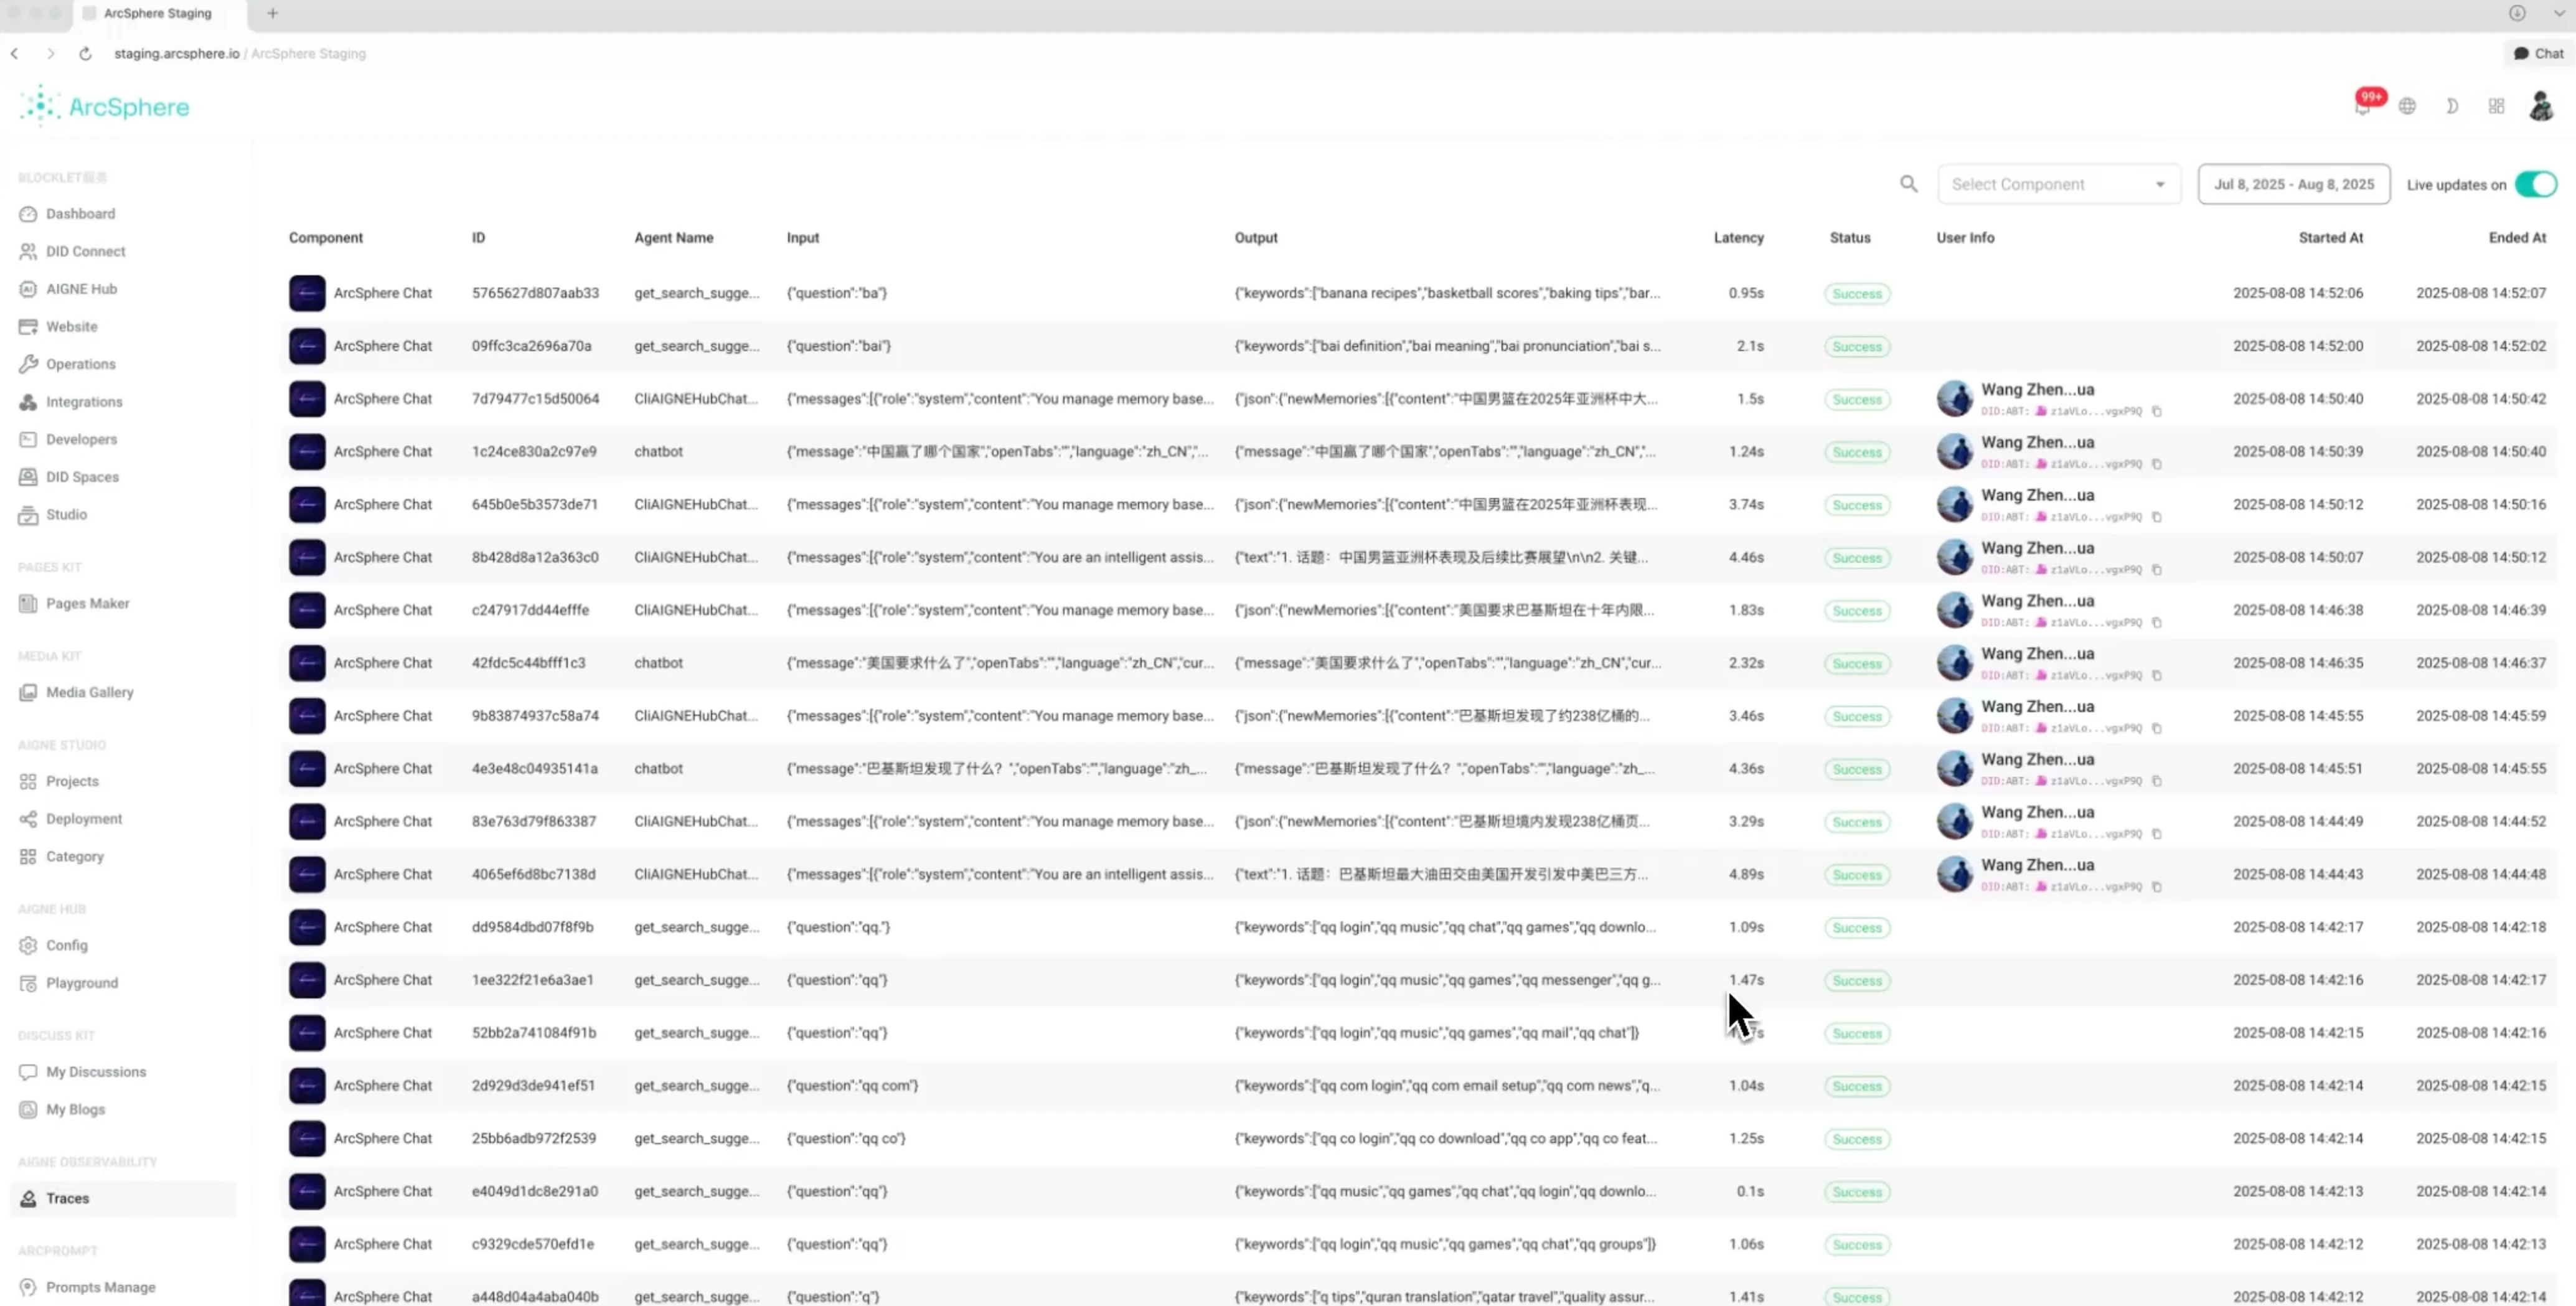Image resolution: width=2576 pixels, height=1306 pixels.
Task: Select the ArcSphere Staging browser tab
Action: click(158, 13)
